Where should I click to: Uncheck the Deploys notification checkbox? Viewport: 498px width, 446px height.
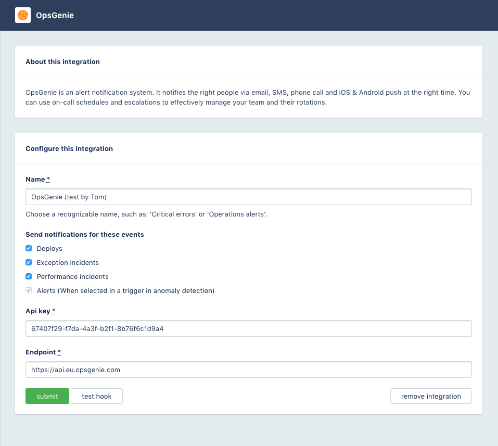point(29,248)
